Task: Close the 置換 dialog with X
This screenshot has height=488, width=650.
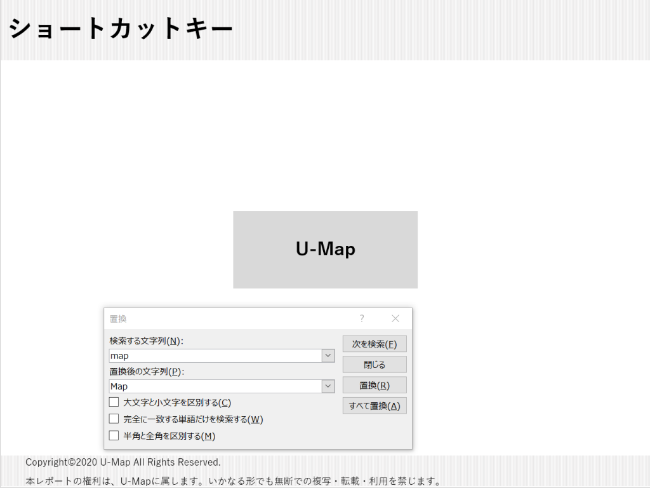Action: coord(395,318)
